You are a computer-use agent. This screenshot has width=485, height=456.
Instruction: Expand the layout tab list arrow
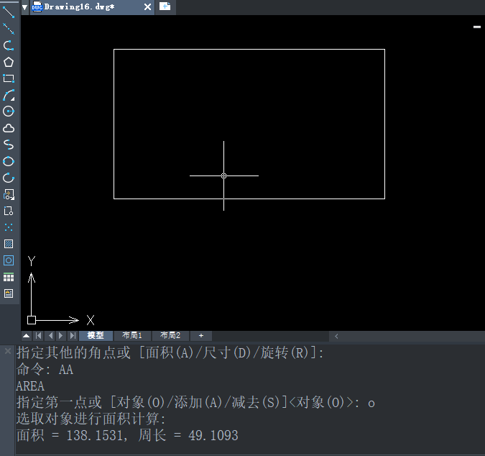click(27, 336)
